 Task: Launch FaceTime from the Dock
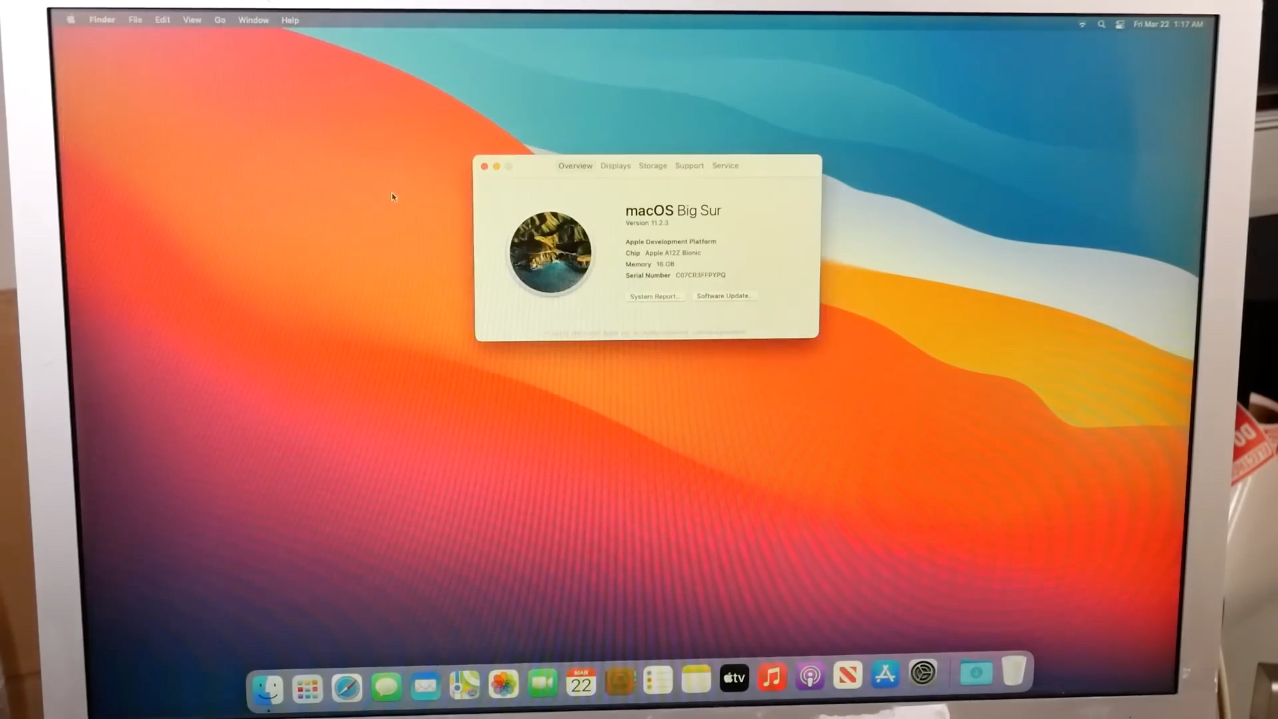542,683
